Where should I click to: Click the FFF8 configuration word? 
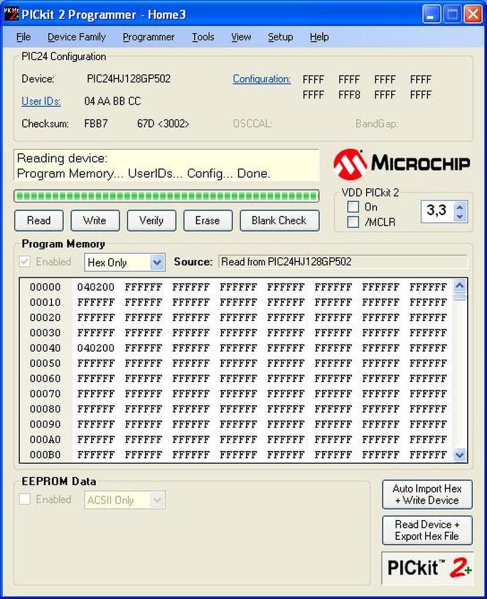click(349, 95)
